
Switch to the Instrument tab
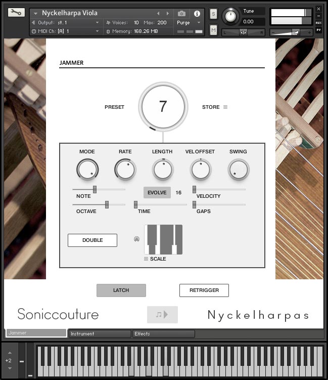[100, 334]
